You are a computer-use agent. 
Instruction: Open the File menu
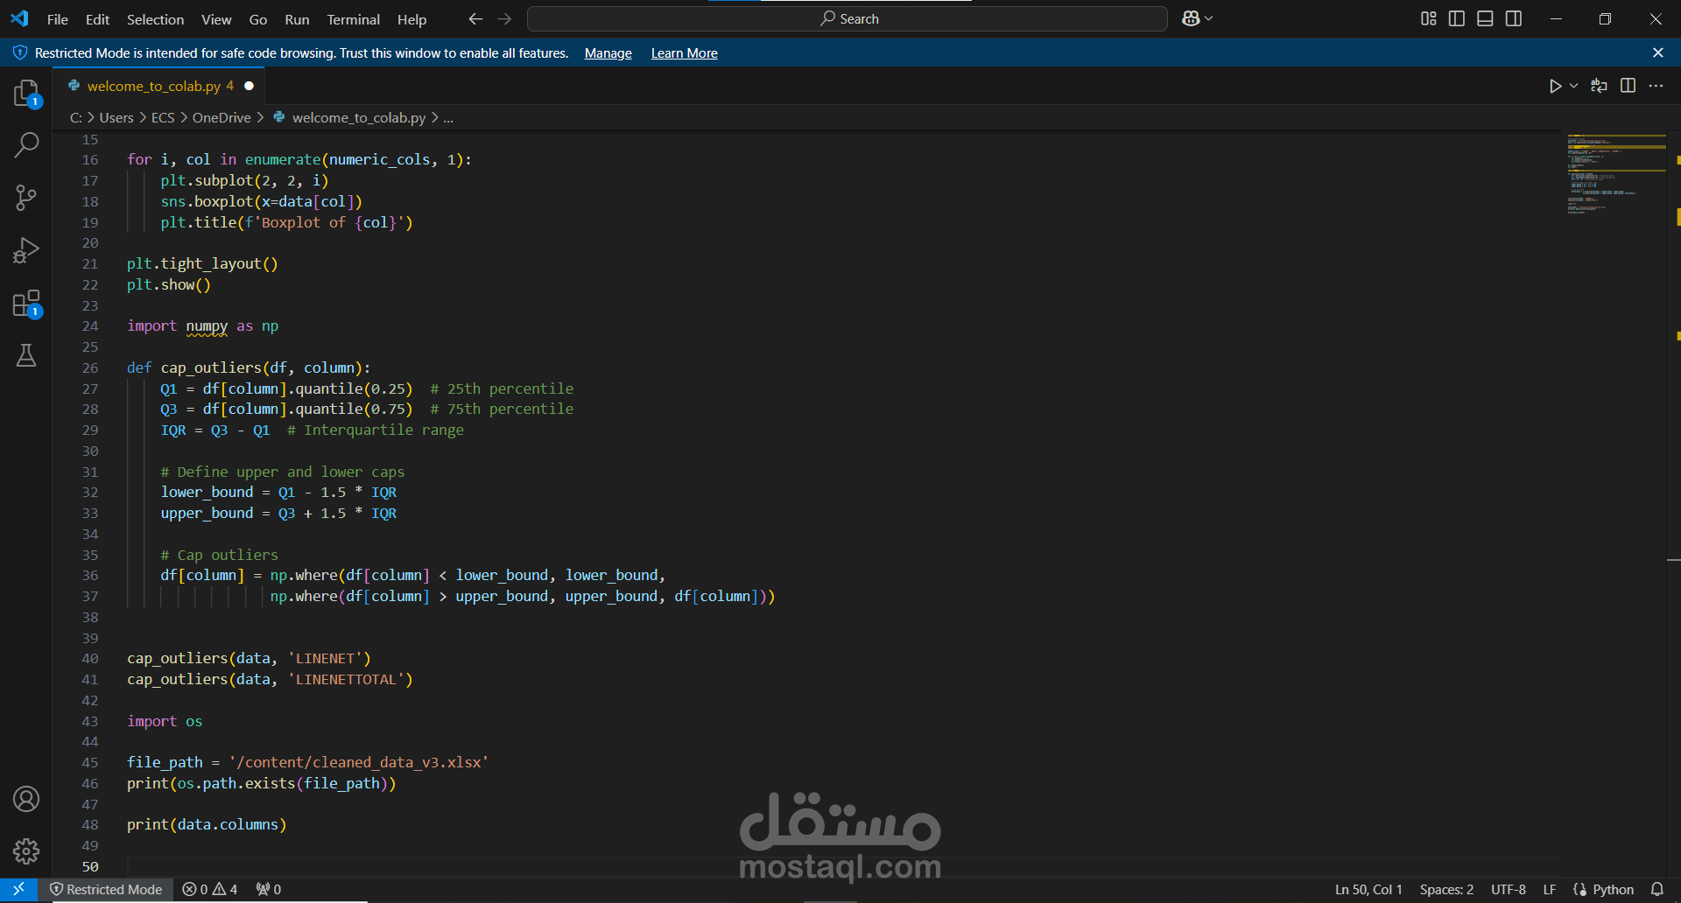coord(58,19)
